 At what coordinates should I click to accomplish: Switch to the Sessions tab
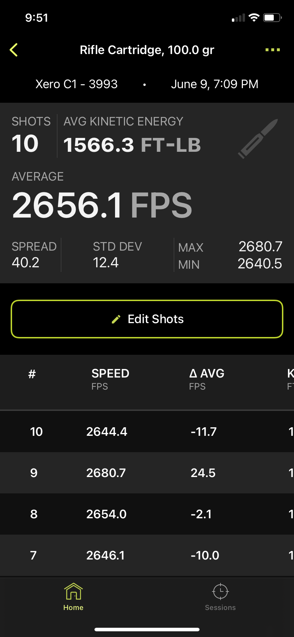coord(220,597)
